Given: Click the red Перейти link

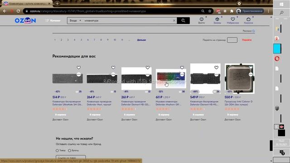Looking at the screenshot, I should point(246,40).
